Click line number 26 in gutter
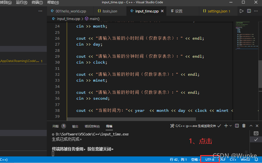 (57, 38)
